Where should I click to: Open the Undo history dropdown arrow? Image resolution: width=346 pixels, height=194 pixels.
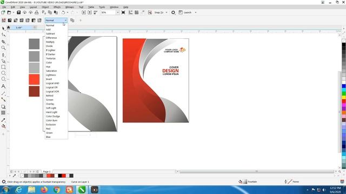(68, 12)
